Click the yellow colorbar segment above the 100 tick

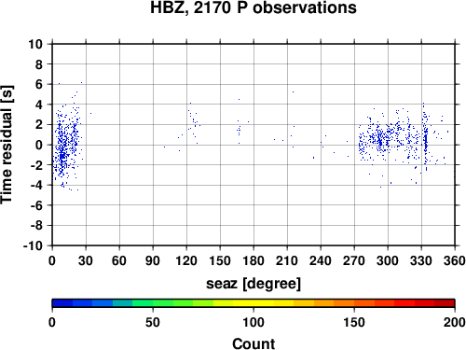coord(254,303)
